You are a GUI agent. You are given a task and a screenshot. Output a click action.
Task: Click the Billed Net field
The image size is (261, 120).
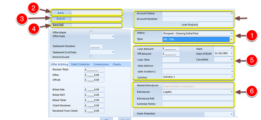point(94,90)
